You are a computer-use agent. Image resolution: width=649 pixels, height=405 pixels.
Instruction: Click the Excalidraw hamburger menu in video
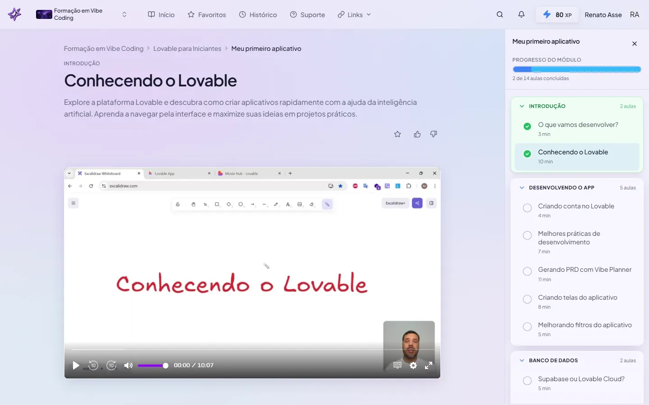pos(73,203)
